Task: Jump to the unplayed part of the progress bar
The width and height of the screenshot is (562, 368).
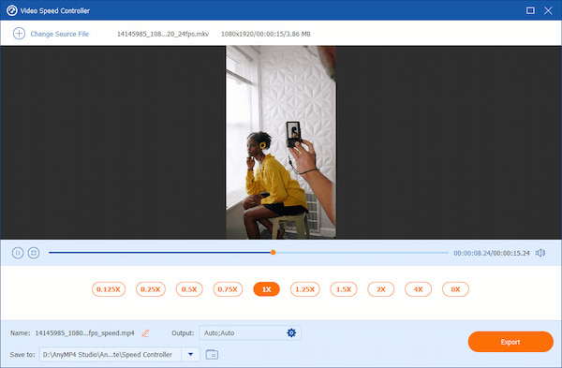Action: (362, 253)
